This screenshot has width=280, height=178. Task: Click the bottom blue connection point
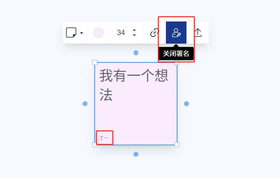click(136, 154)
